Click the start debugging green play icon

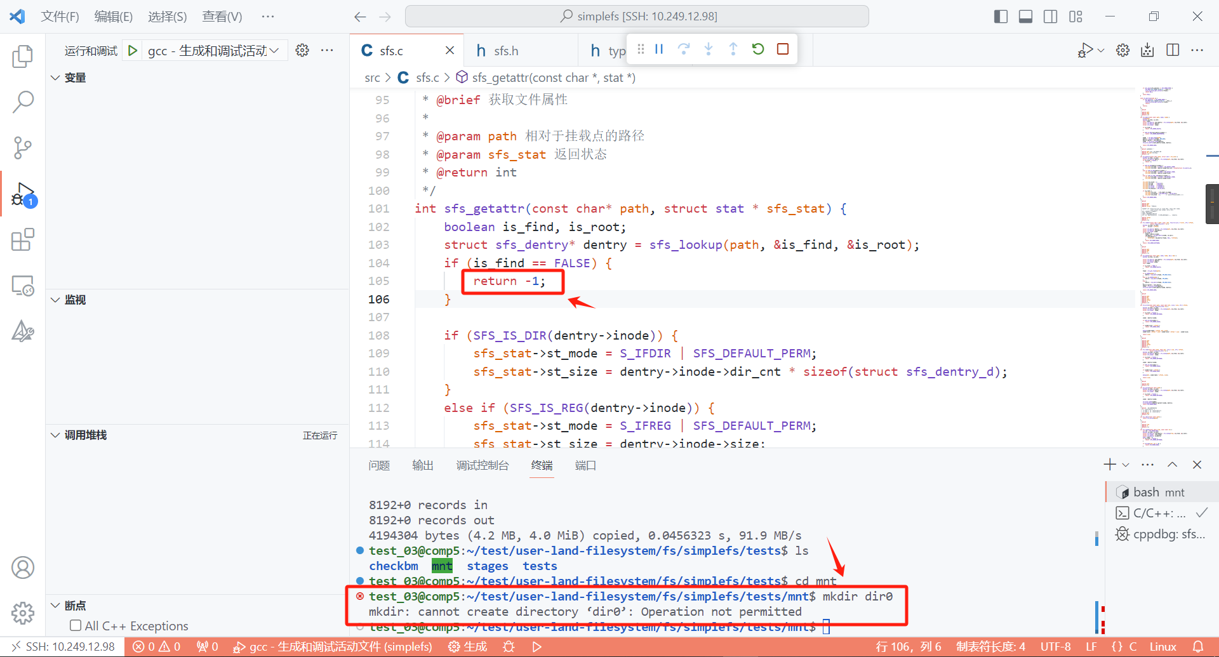(133, 51)
